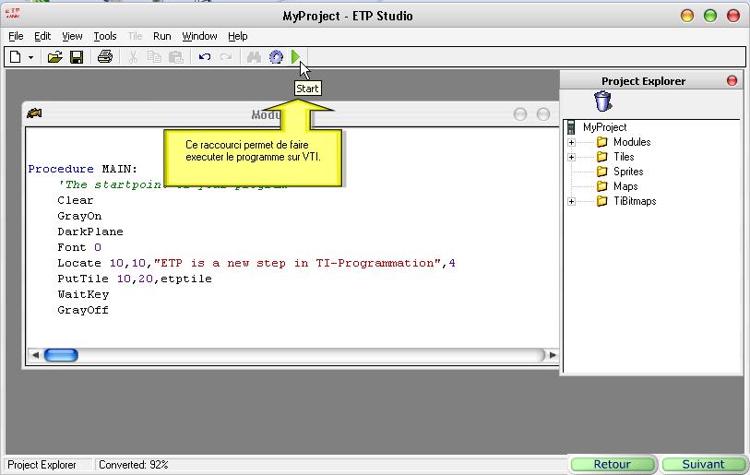750x475 pixels.
Task: Click the Suivant button
Action: [703, 465]
